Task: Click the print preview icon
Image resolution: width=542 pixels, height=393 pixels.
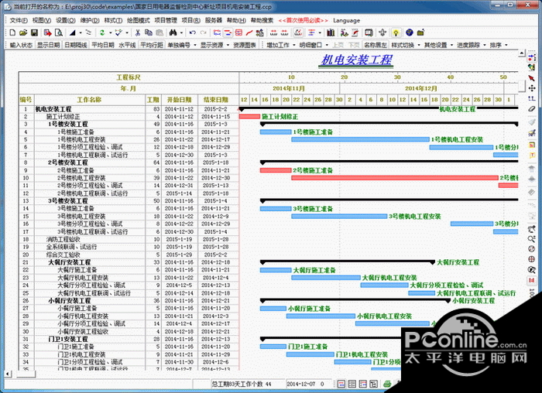Action: 58,32
